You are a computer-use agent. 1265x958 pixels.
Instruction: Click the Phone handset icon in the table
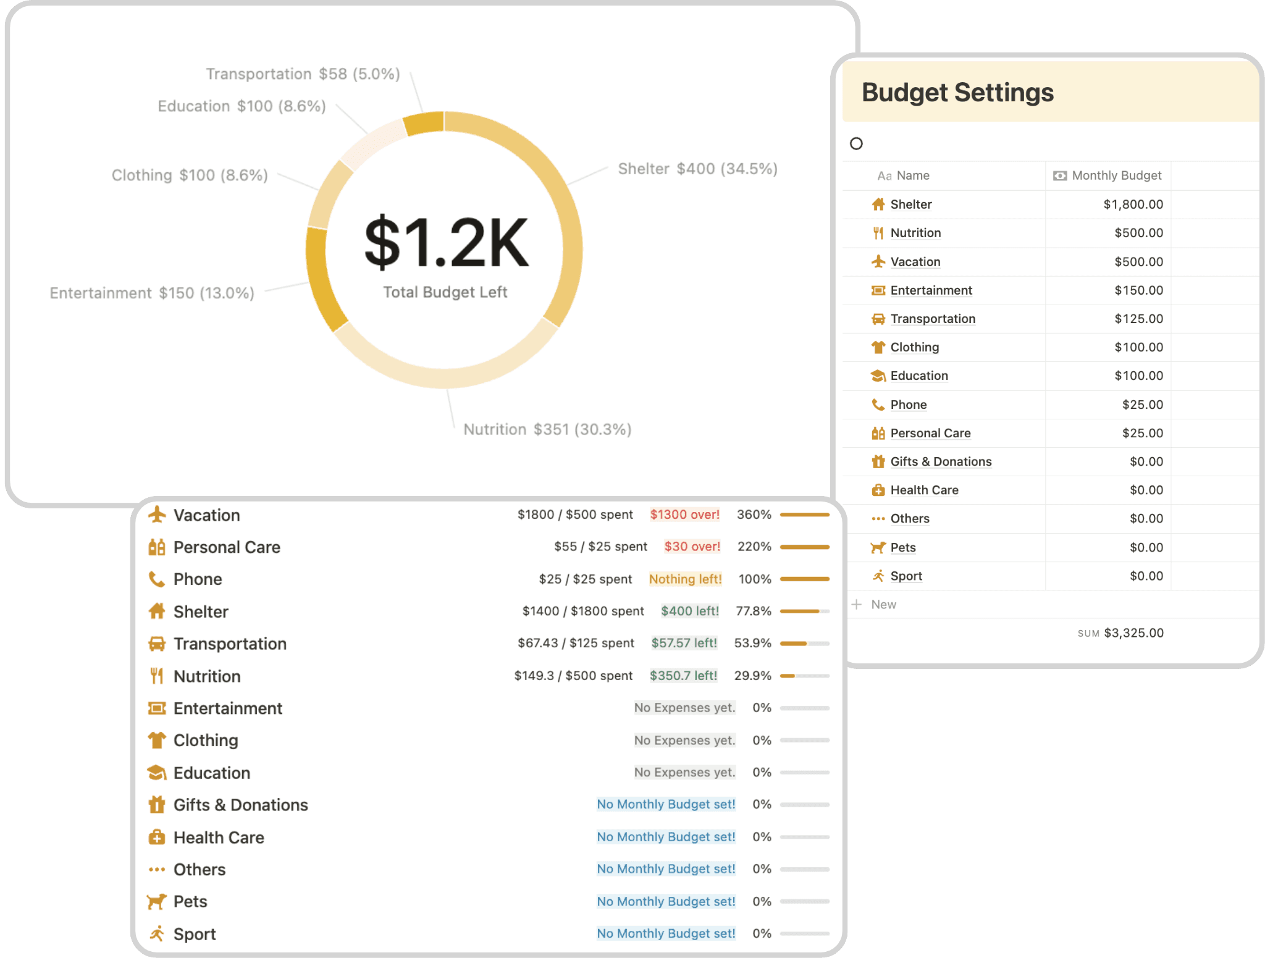pos(880,405)
